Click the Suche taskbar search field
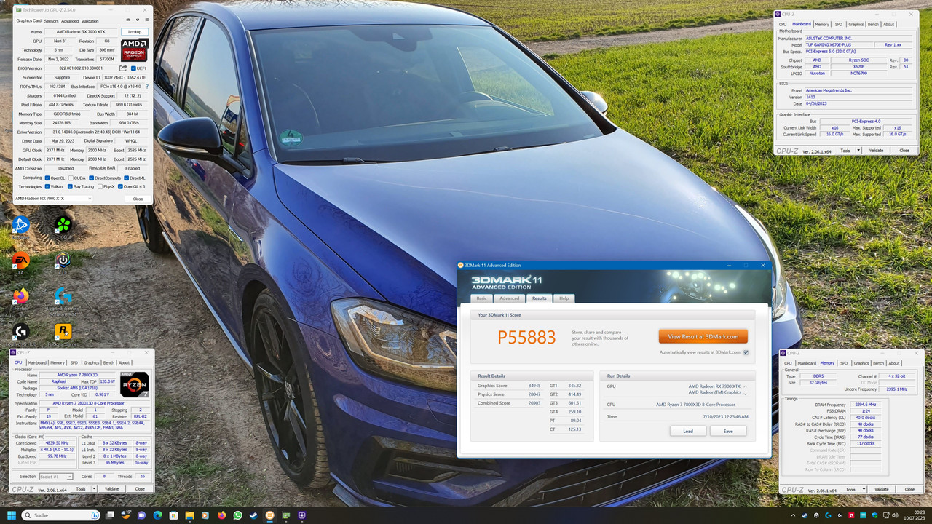The width and height of the screenshot is (932, 524). (61, 515)
